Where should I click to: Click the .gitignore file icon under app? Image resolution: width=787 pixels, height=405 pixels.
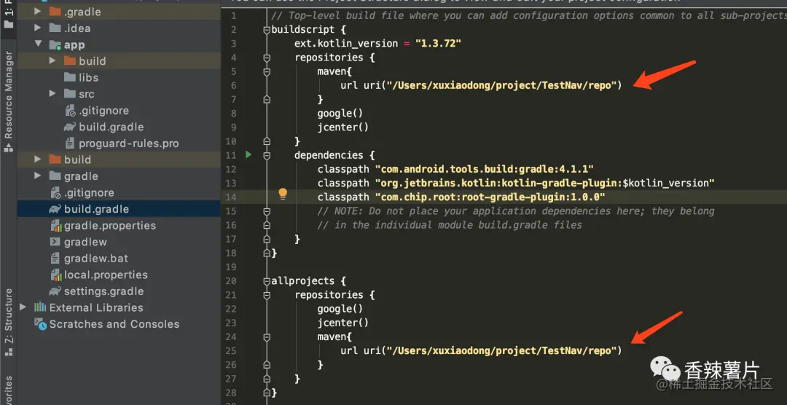point(70,111)
